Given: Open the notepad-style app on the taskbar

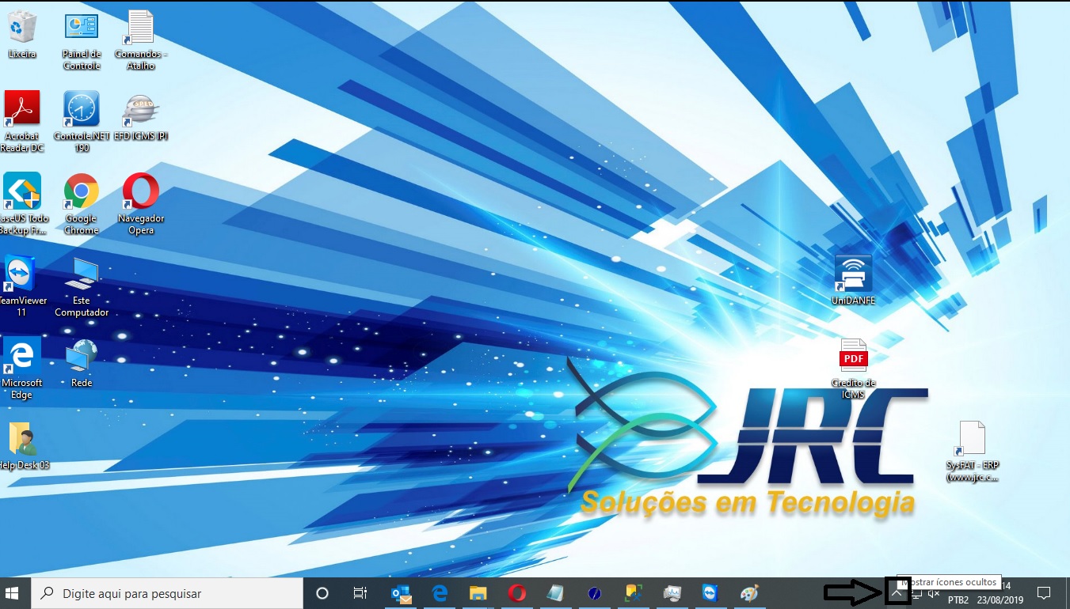Looking at the screenshot, I should click(555, 593).
